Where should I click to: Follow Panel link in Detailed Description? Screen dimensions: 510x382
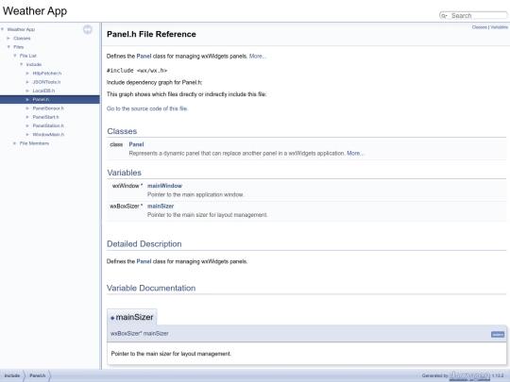(144, 261)
